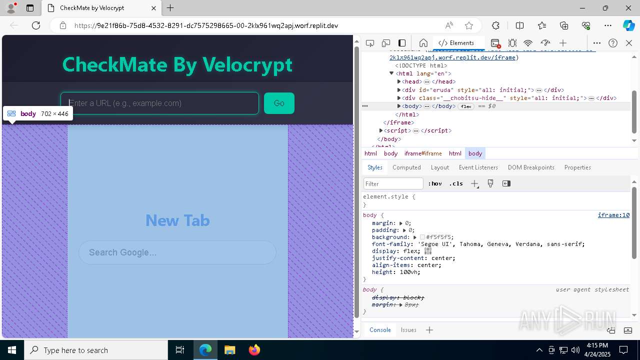Viewport: 640px width, 360px height.
Task: Open Windows Start menu
Action: (x=12, y=350)
